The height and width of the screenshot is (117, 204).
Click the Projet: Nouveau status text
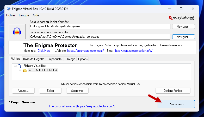pos(22,102)
